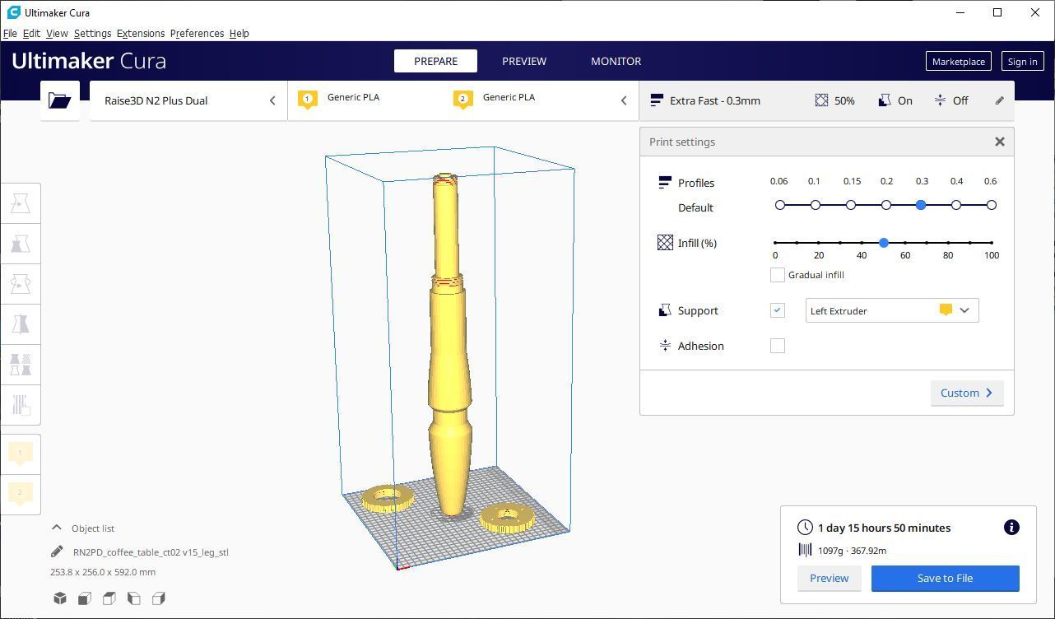Screen dimensions: 1055x619
Task: Open Custom print settings
Action: tap(967, 393)
